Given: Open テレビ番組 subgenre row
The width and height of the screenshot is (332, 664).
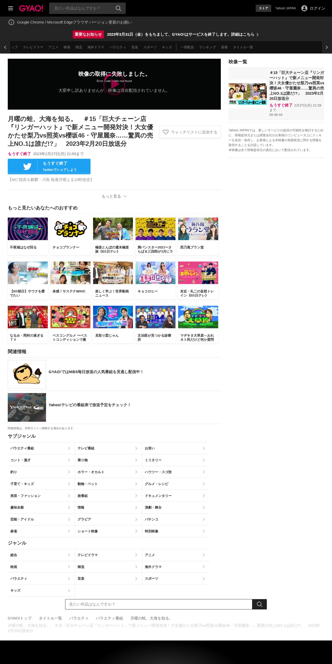Looking at the screenshot, I should [108, 448].
